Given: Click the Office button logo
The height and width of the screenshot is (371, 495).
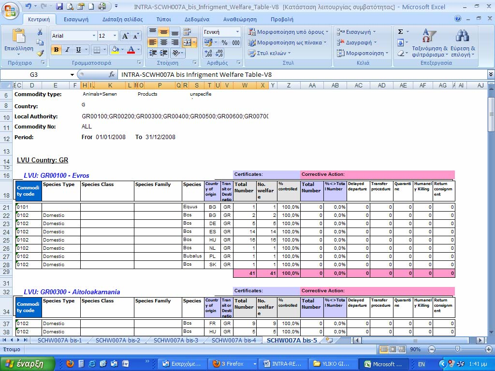Looking at the screenshot, I should pyautogui.click(x=10, y=11).
